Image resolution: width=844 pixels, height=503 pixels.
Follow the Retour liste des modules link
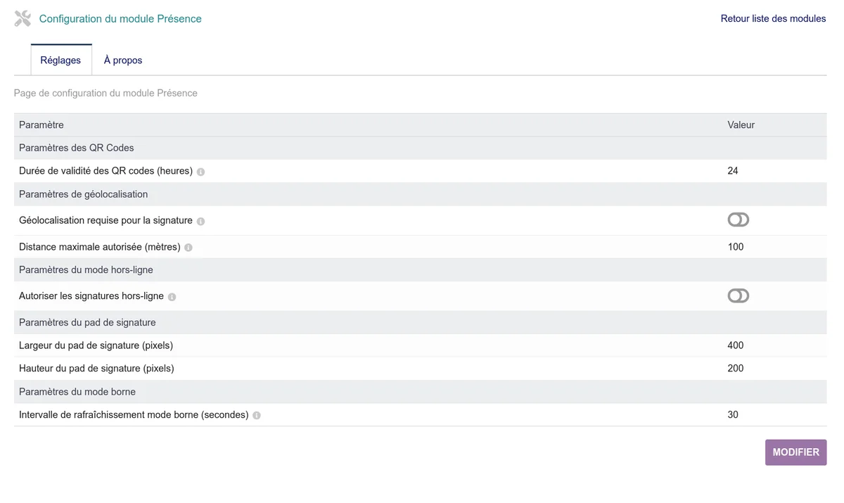pos(774,18)
